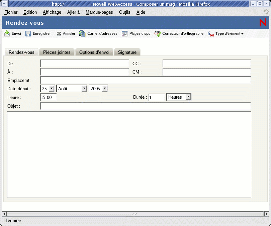Click the Heure field showing 15:00

point(48,97)
